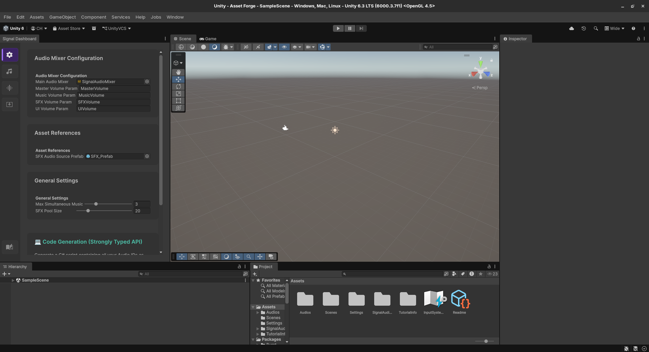Open the import/download sidebar tab
This screenshot has height=352, width=649.
[x=9, y=104]
